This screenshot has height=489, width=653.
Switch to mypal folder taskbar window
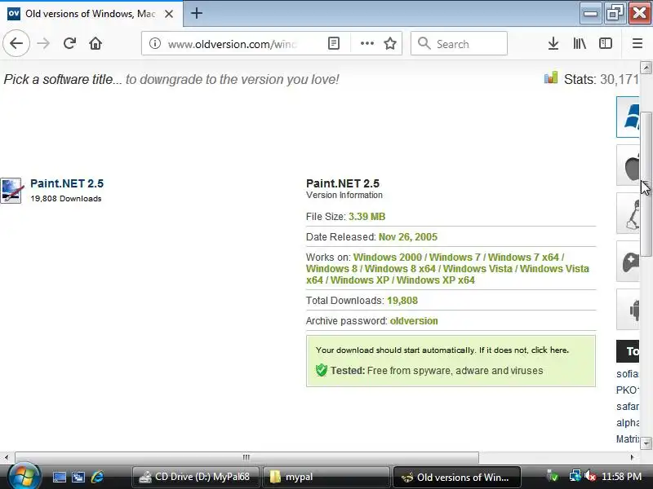pos(326,477)
